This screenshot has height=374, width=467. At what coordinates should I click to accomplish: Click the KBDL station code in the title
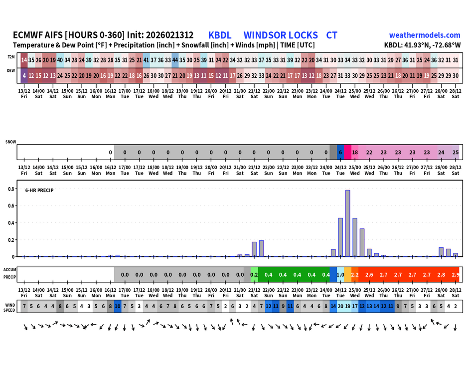220,35
